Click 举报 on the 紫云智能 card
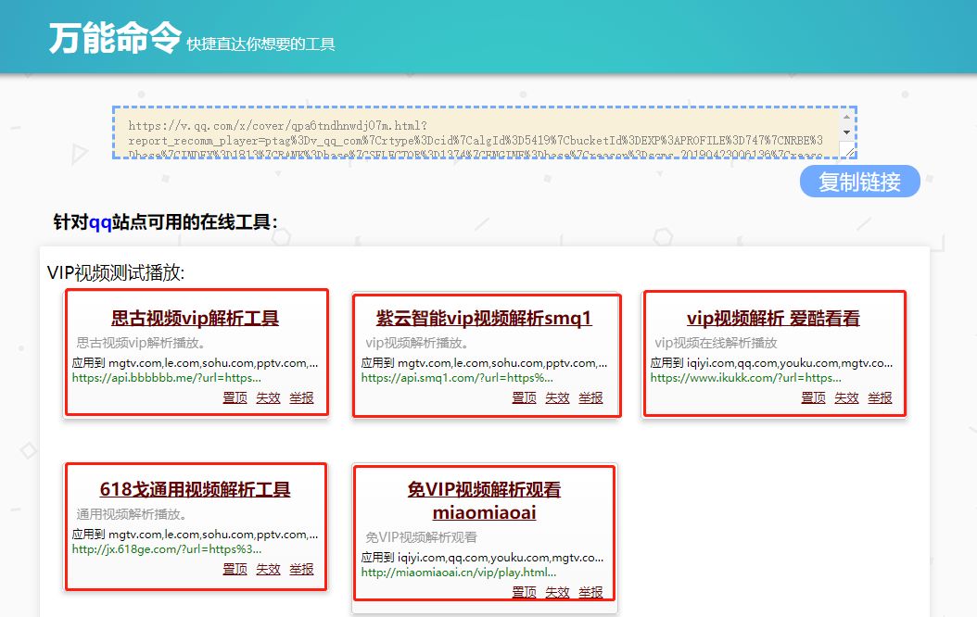 click(x=590, y=397)
